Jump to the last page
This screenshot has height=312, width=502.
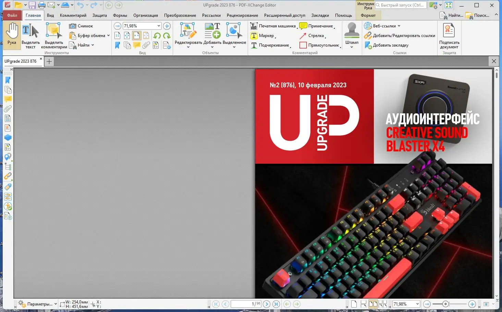point(276,304)
